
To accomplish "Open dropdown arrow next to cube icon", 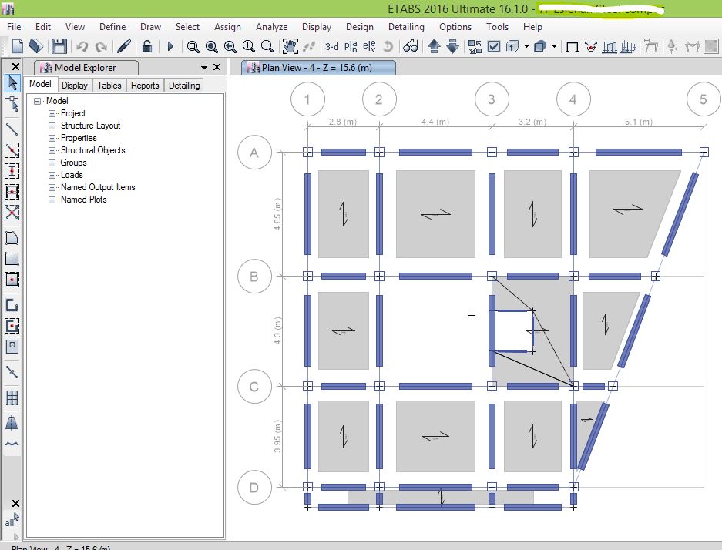I will click(526, 46).
